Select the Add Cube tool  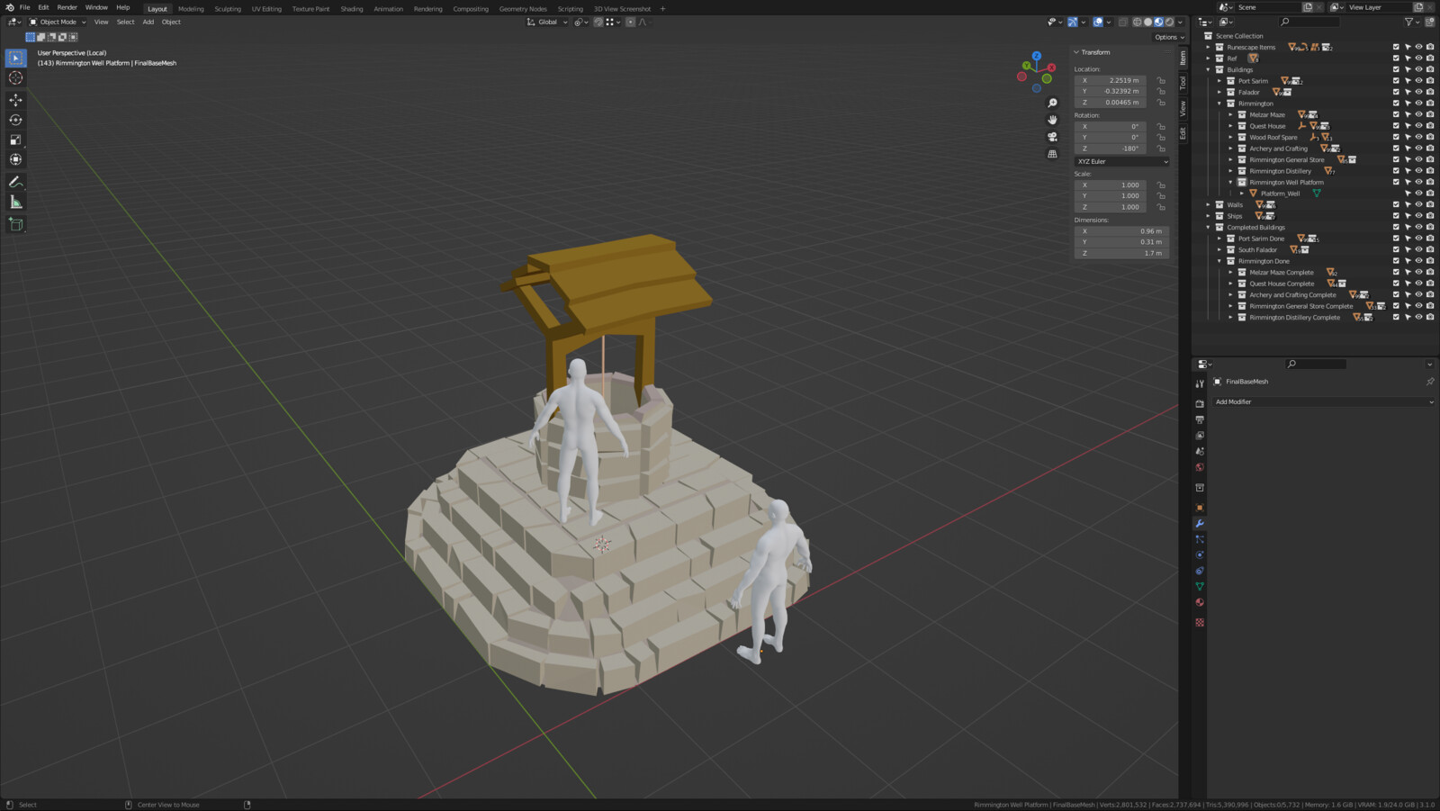point(15,224)
